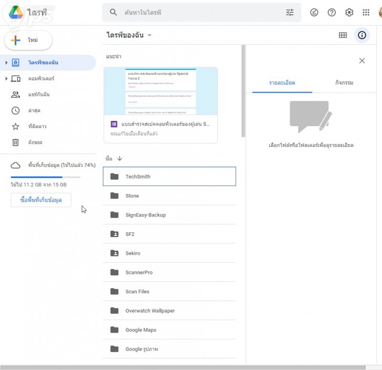The width and height of the screenshot is (382, 370).
Task: Close the details side panel
Action: pos(362,60)
